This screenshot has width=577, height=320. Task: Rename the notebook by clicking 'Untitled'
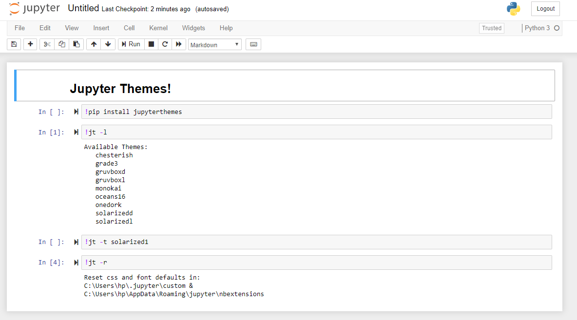point(83,8)
